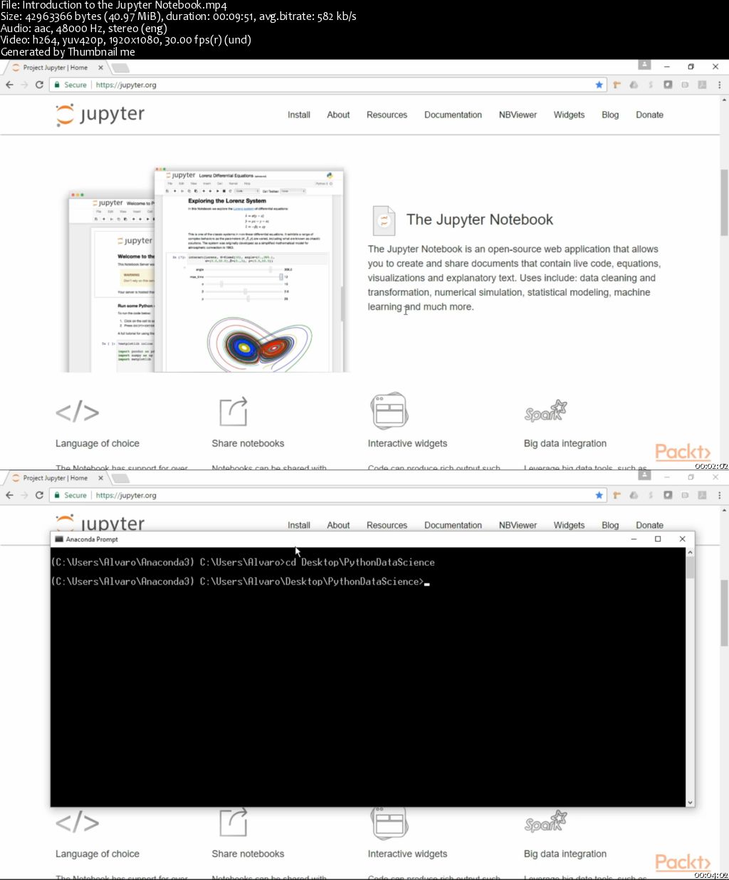This screenshot has height=880, width=729.
Task: Spark logo below Anaconda Prompt window
Action: coord(546,822)
